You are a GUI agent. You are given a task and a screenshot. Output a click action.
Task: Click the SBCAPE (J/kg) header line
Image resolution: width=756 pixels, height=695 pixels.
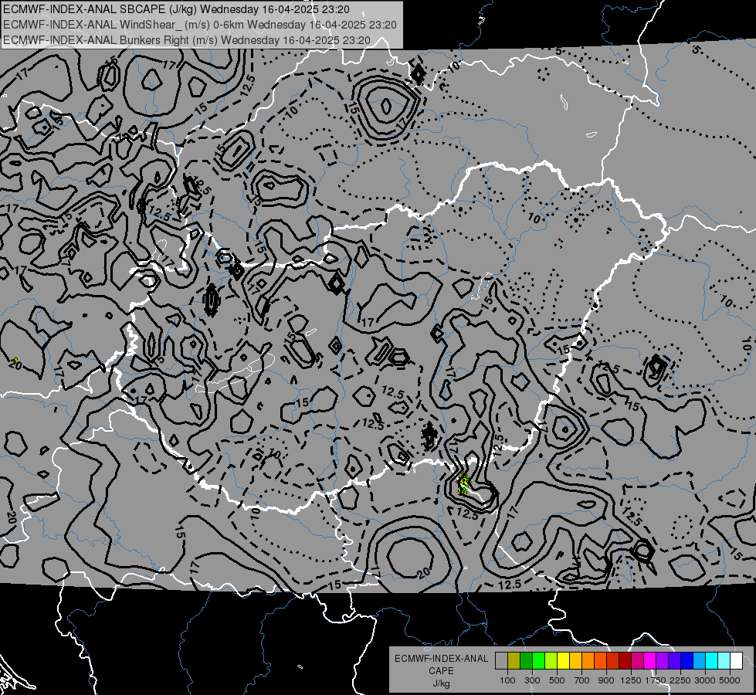coord(177,9)
